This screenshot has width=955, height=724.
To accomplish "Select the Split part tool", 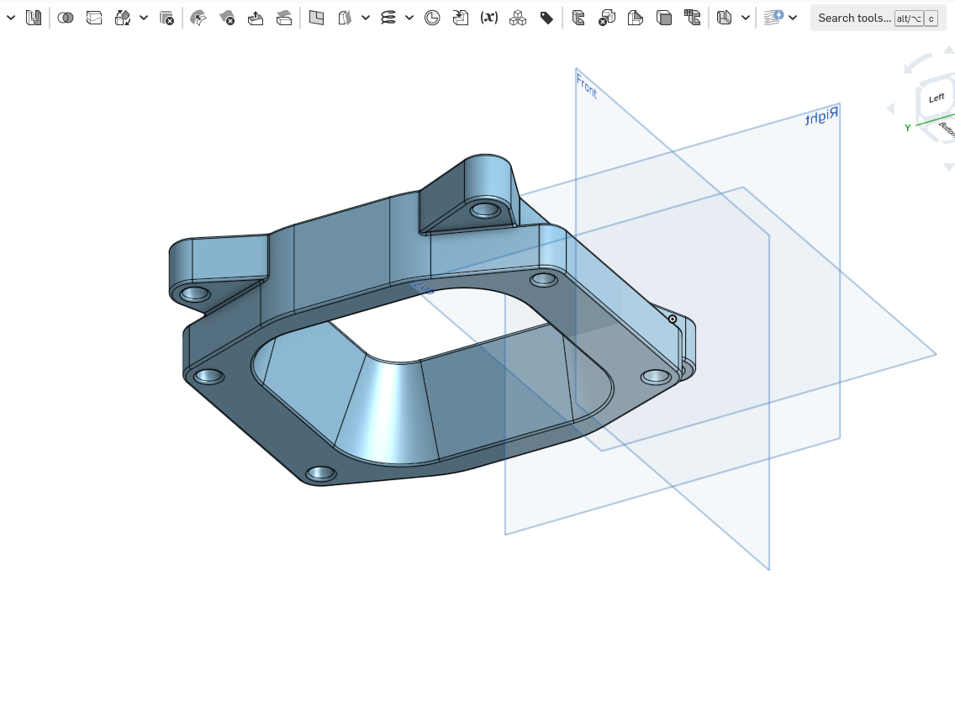I will [94, 18].
